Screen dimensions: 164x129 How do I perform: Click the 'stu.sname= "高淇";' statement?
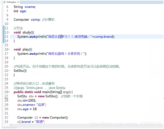tap(32, 105)
